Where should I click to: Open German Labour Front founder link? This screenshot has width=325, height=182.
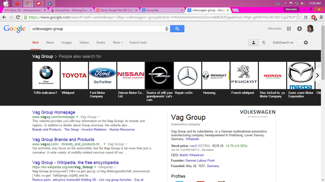coord(200,161)
